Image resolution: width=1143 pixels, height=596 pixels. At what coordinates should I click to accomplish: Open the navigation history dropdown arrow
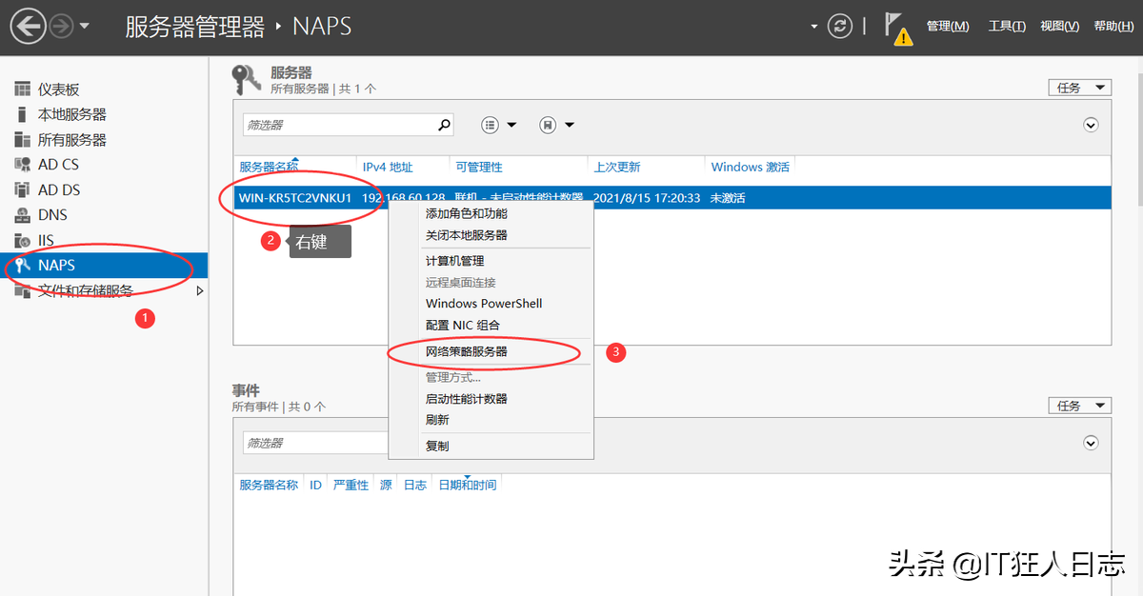(x=84, y=27)
